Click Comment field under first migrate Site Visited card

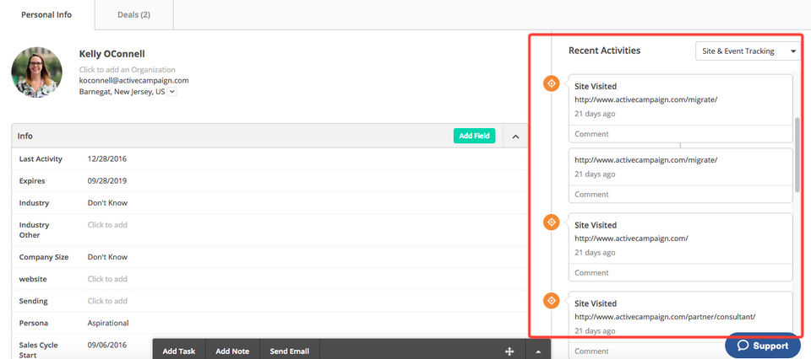[680, 134]
